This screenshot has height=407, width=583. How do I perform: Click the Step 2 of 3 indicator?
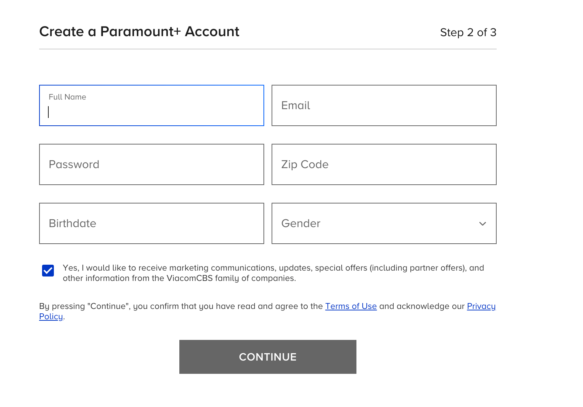click(x=468, y=32)
